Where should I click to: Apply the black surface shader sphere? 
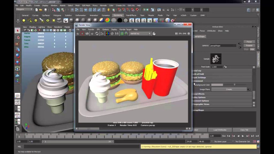click(120, 20)
